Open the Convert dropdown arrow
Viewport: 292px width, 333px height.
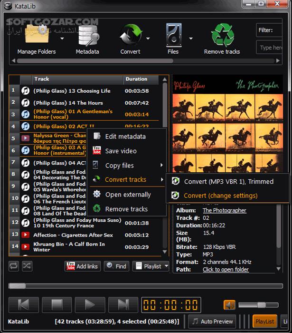[148, 39]
